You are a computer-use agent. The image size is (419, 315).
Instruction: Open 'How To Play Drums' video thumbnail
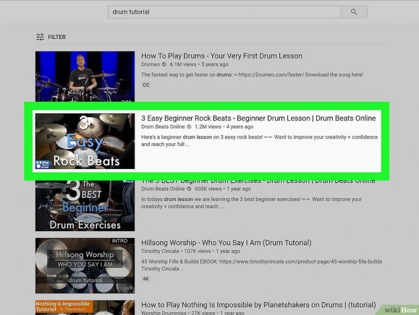pos(85,76)
